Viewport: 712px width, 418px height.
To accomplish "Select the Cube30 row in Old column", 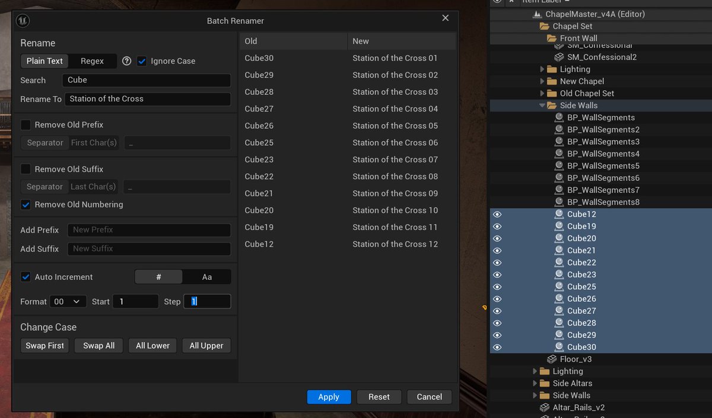I will pos(259,58).
